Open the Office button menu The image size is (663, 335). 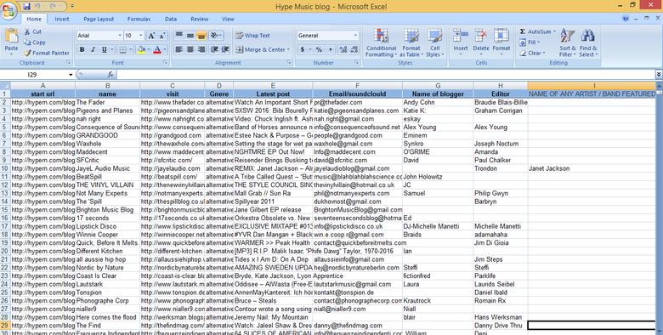(x=8, y=10)
